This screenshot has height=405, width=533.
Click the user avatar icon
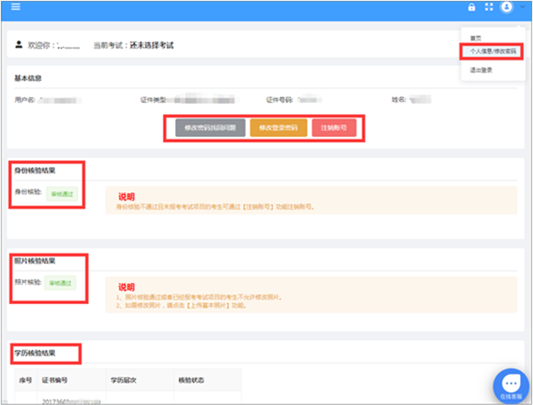pyautogui.click(x=507, y=6)
